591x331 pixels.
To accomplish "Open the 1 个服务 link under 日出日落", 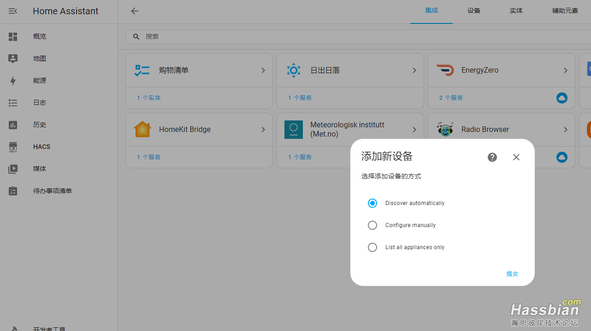I will click(x=300, y=98).
